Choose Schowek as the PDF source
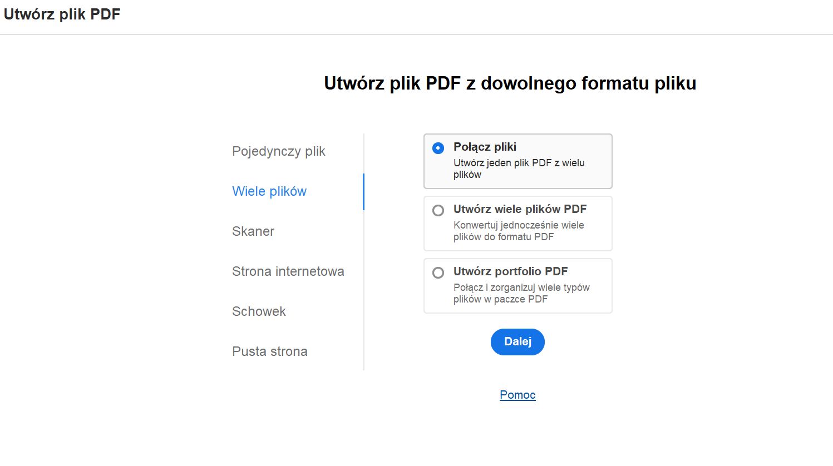 point(258,311)
